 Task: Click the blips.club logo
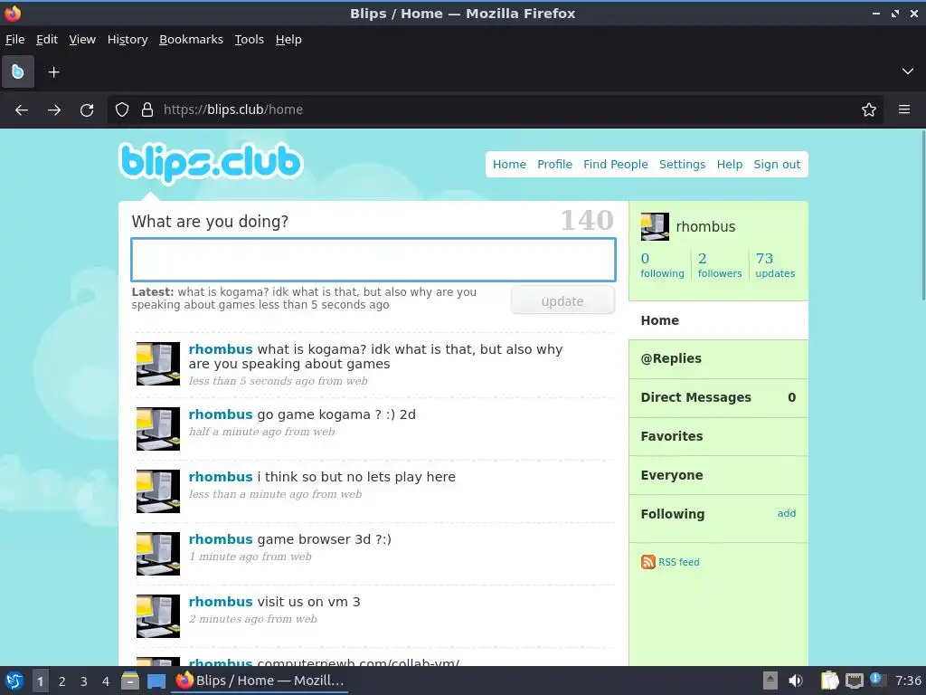point(211,163)
